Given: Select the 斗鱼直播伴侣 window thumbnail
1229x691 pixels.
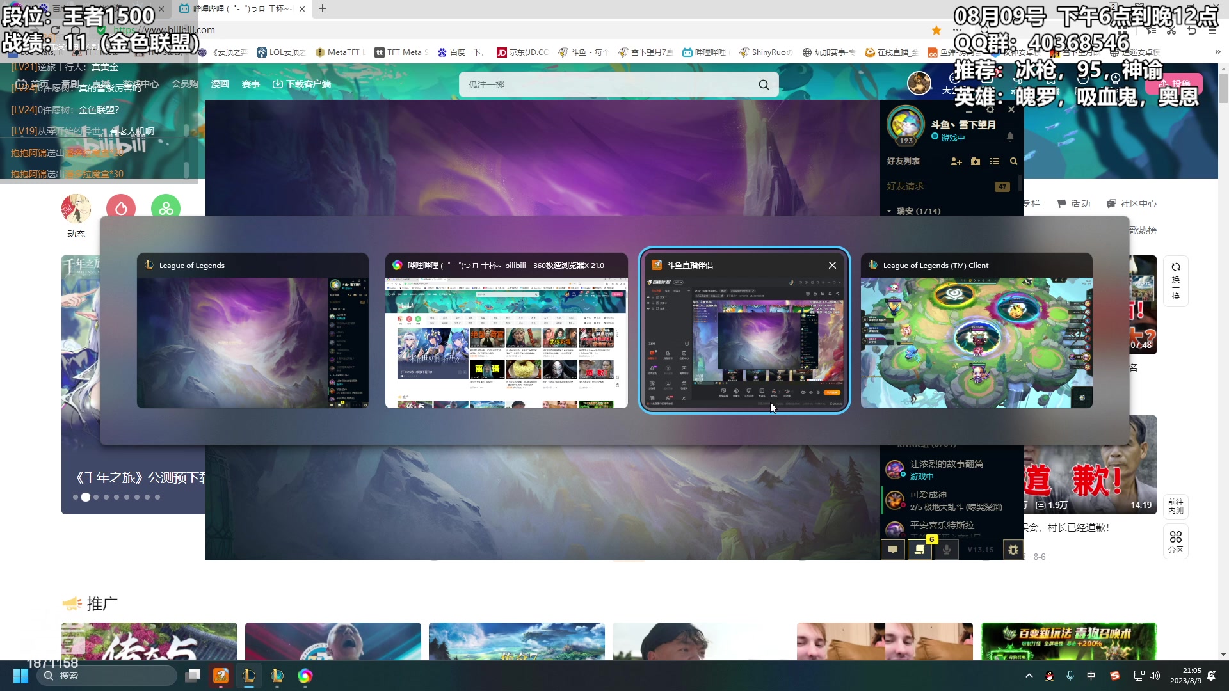Looking at the screenshot, I should 744,330.
